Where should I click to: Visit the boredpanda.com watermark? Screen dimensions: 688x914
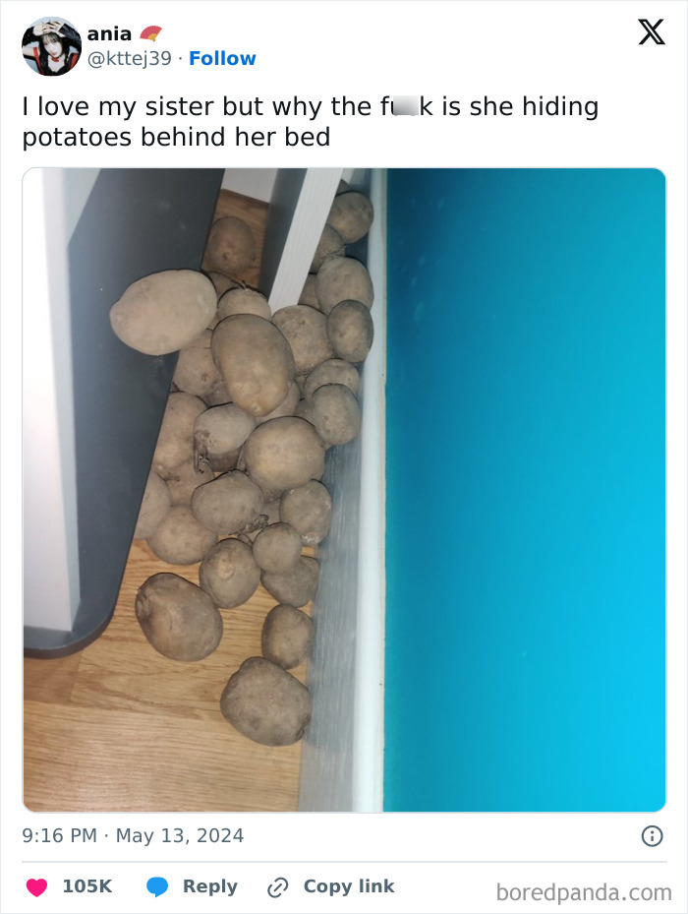[584, 892]
